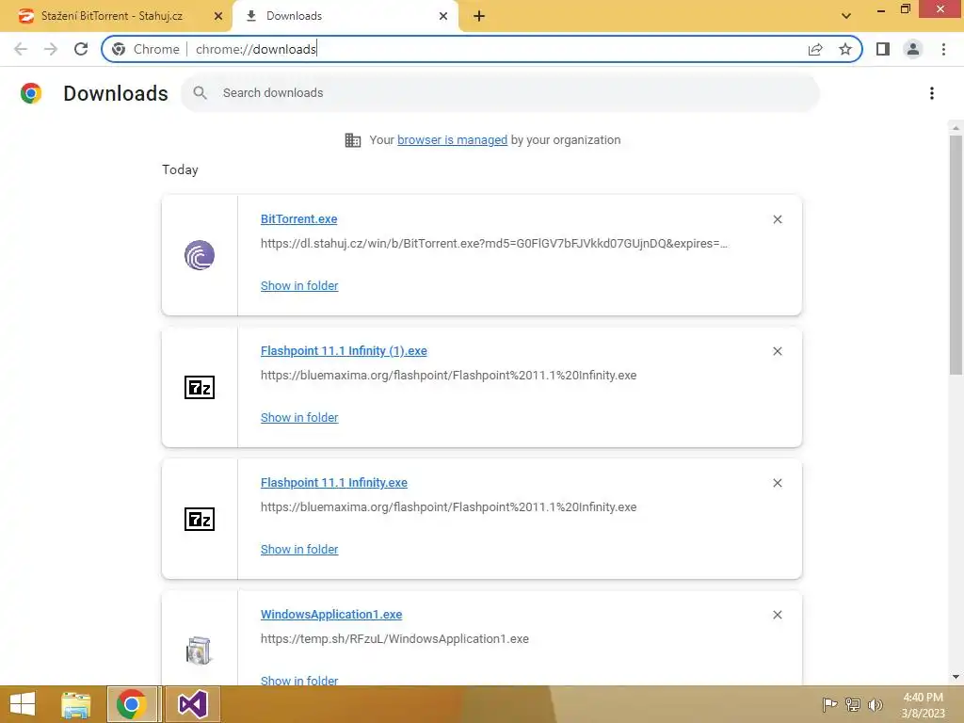
Task: Remove Flashpoint 11.1 Infinity (1).exe from list
Action: click(778, 351)
